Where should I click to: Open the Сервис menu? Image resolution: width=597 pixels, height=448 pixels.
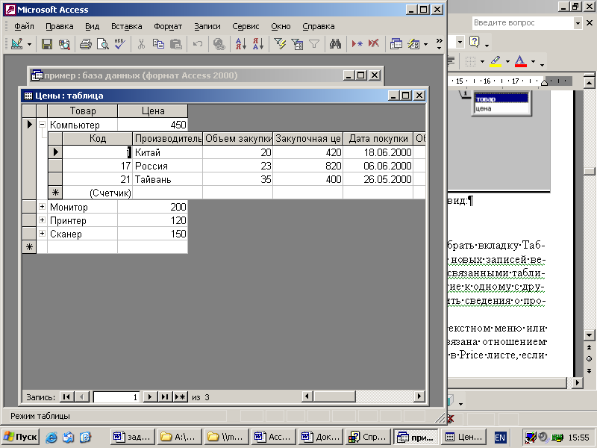point(246,26)
